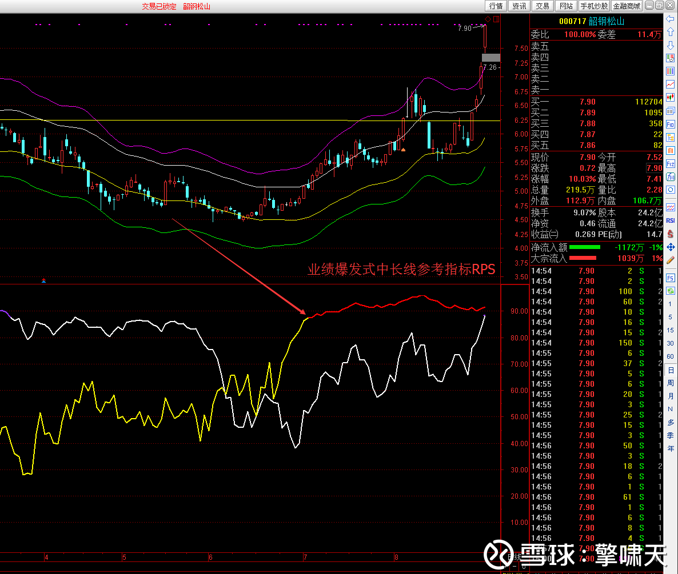Click the 涨幅 10.03% value
678x574 pixels.
582,179
